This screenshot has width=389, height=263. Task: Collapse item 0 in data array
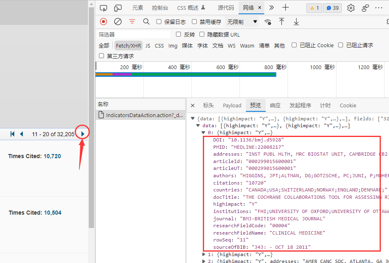click(x=203, y=133)
